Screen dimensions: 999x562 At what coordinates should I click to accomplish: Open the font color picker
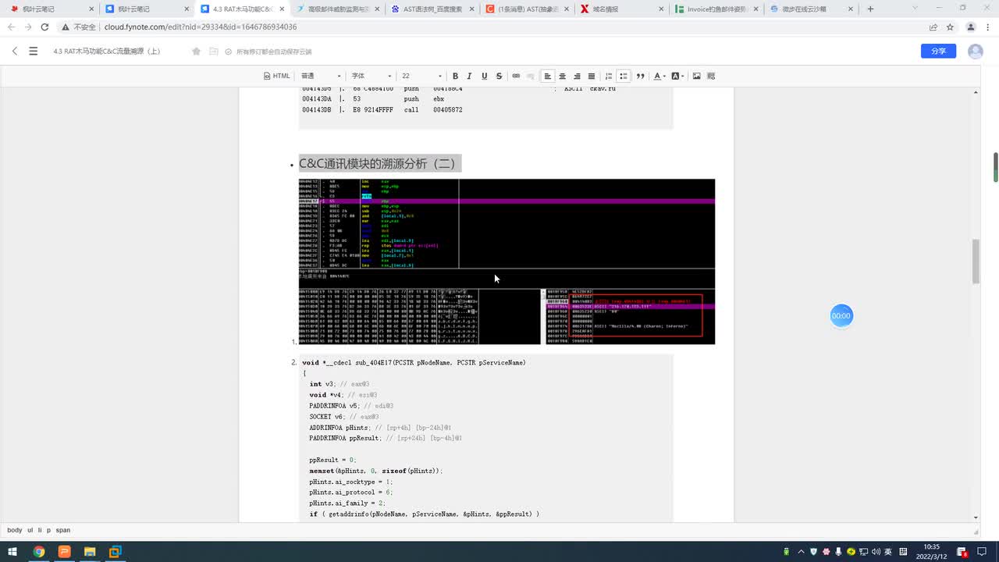pyautogui.click(x=659, y=76)
